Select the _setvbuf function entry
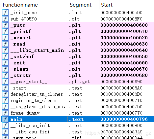 click(x=77, y=56)
